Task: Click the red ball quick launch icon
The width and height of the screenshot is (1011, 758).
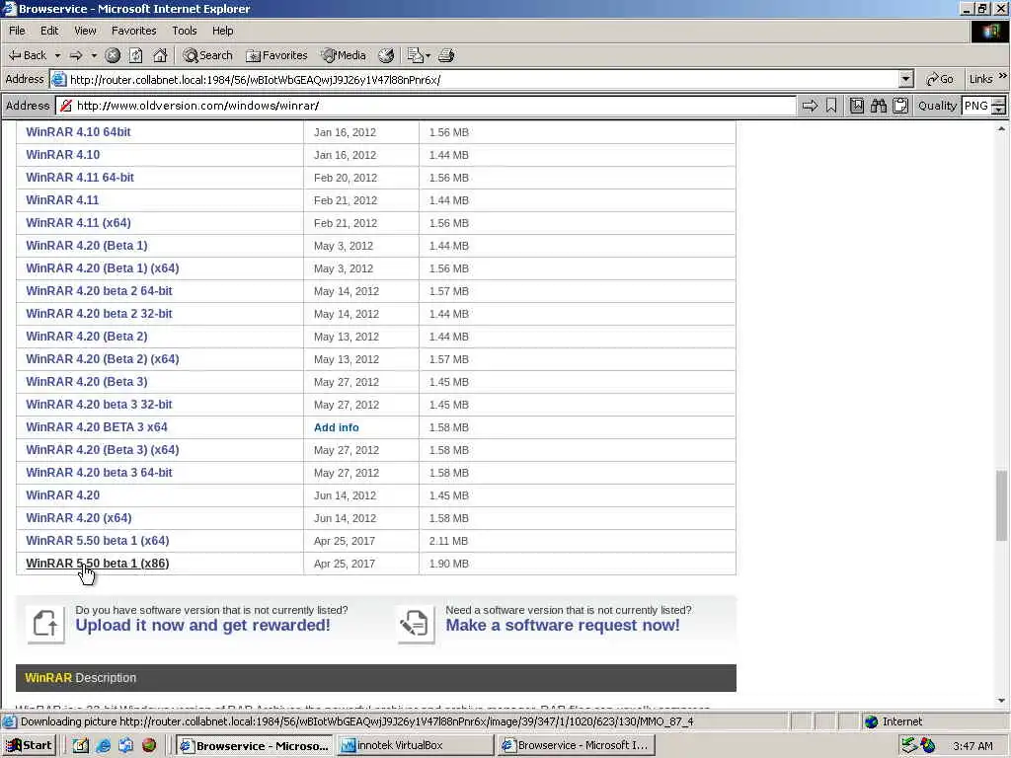Action: coord(149,746)
